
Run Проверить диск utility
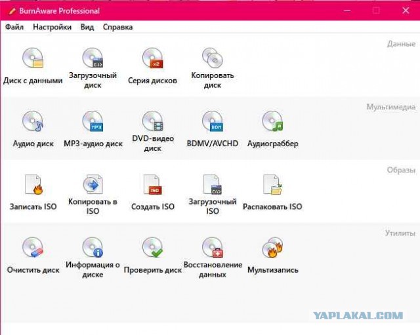153,255
